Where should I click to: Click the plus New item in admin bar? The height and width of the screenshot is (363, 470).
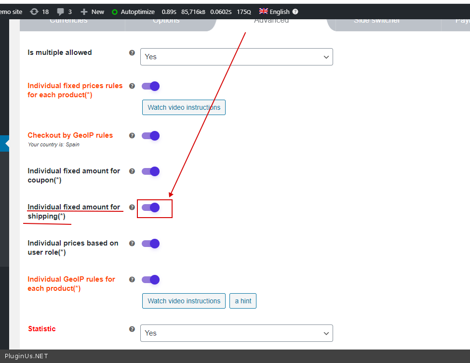click(x=93, y=12)
